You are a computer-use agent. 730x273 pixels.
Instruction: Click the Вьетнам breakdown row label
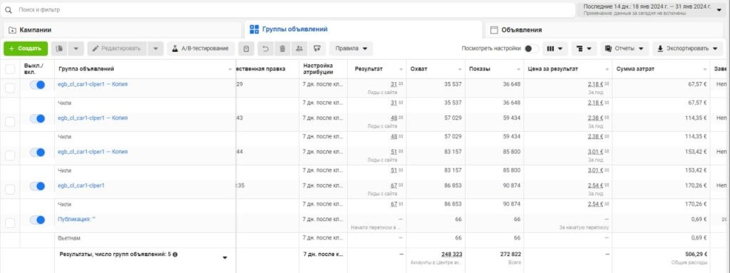(69, 238)
